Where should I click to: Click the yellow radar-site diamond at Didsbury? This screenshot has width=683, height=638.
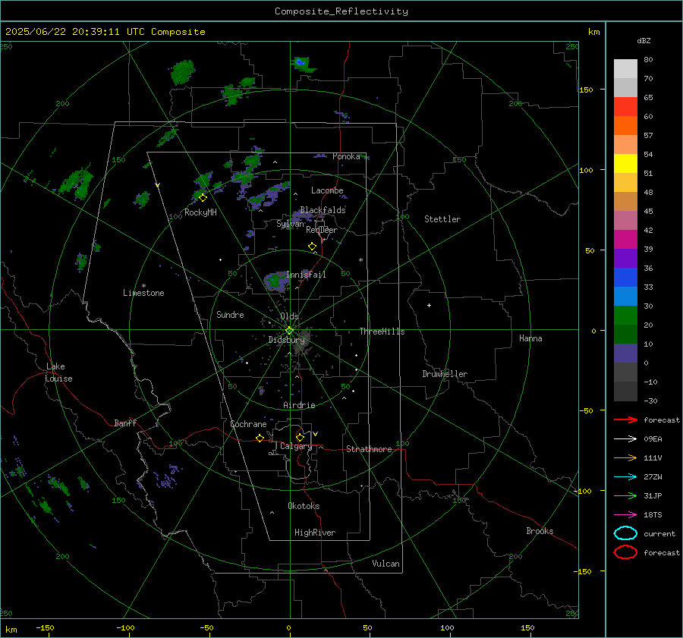point(289,331)
